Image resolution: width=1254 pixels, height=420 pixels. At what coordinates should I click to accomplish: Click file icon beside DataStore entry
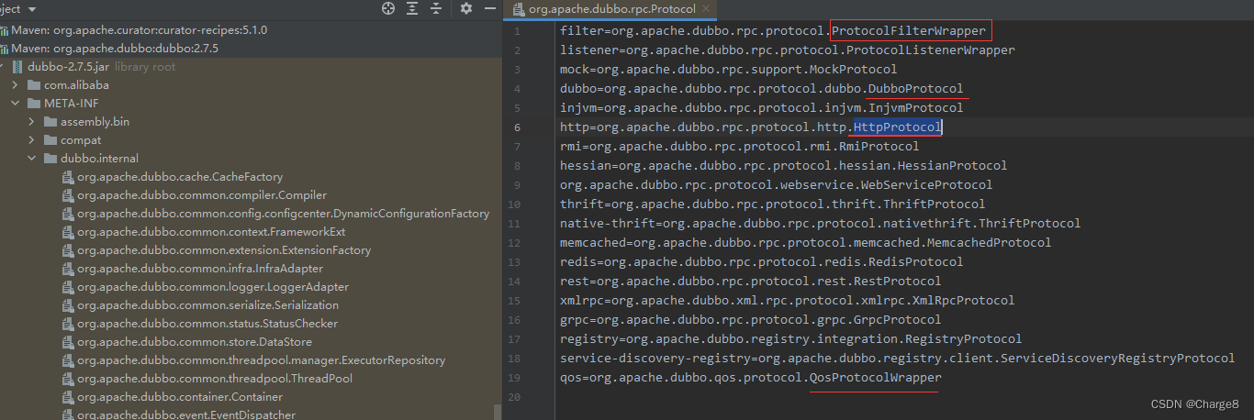pos(67,342)
